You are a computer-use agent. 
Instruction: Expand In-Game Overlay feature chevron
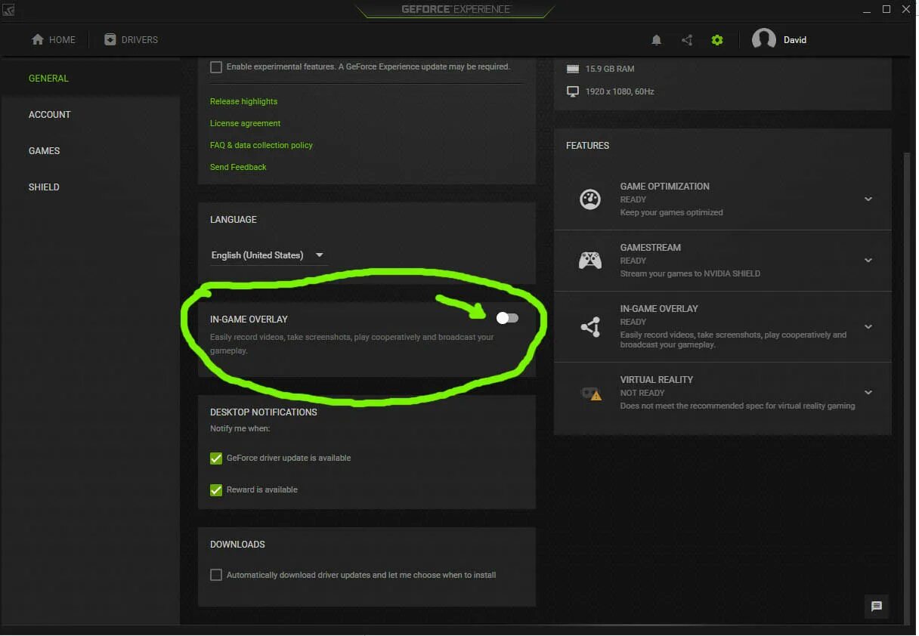(868, 327)
